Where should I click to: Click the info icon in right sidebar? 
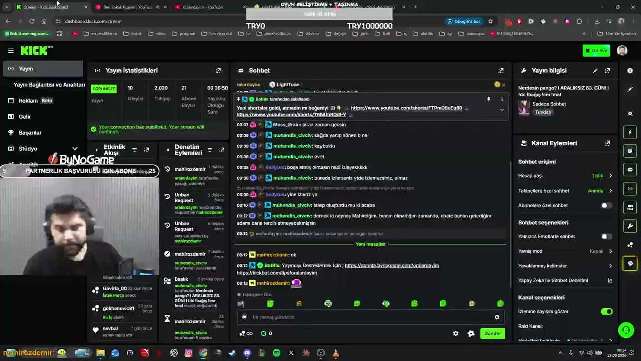[x=630, y=71]
